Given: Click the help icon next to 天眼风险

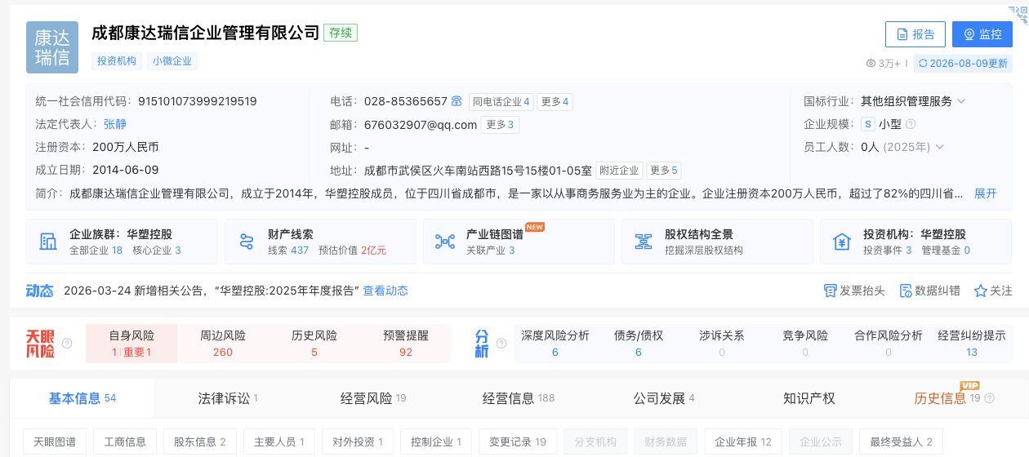Looking at the screenshot, I should [67, 344].
